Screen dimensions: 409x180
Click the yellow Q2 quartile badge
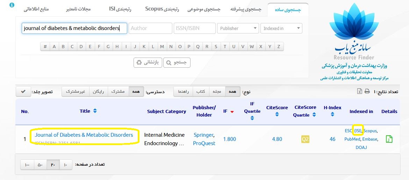coord(305,139)
